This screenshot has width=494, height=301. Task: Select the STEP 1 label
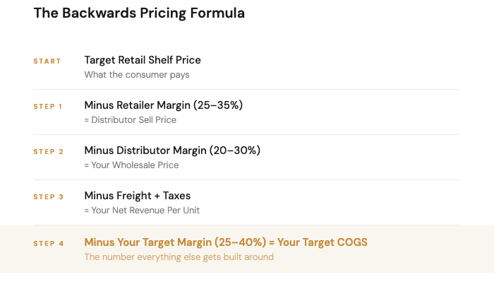pyautogui.click(x=48, y=106)
